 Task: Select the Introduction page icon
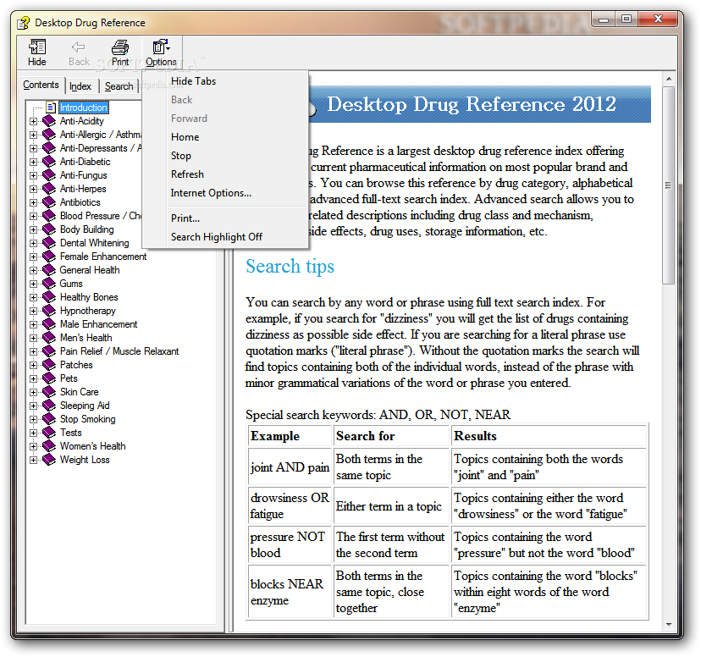[x=51, y=108]
